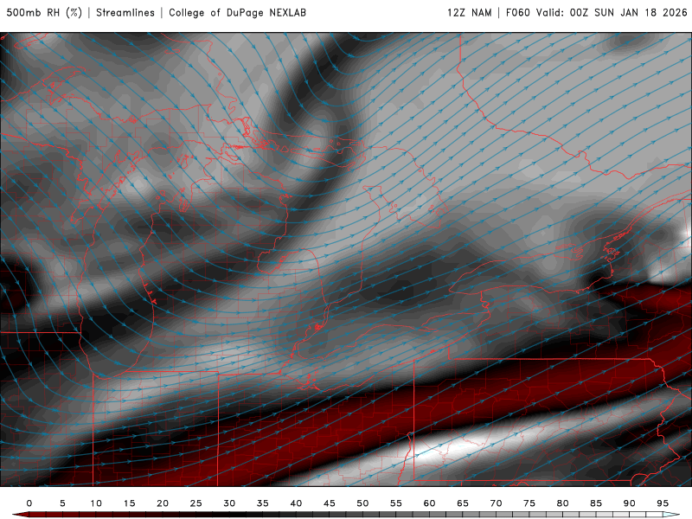Click the 55 label on the legend
The image size is (692, 519).
[x=396, y=503]
